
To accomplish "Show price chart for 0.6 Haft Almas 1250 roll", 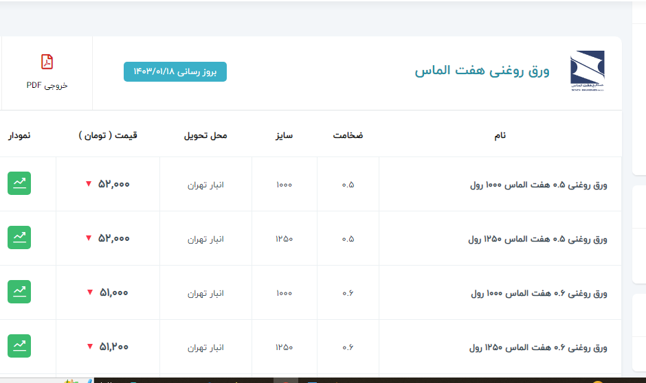I will [19, 346].
